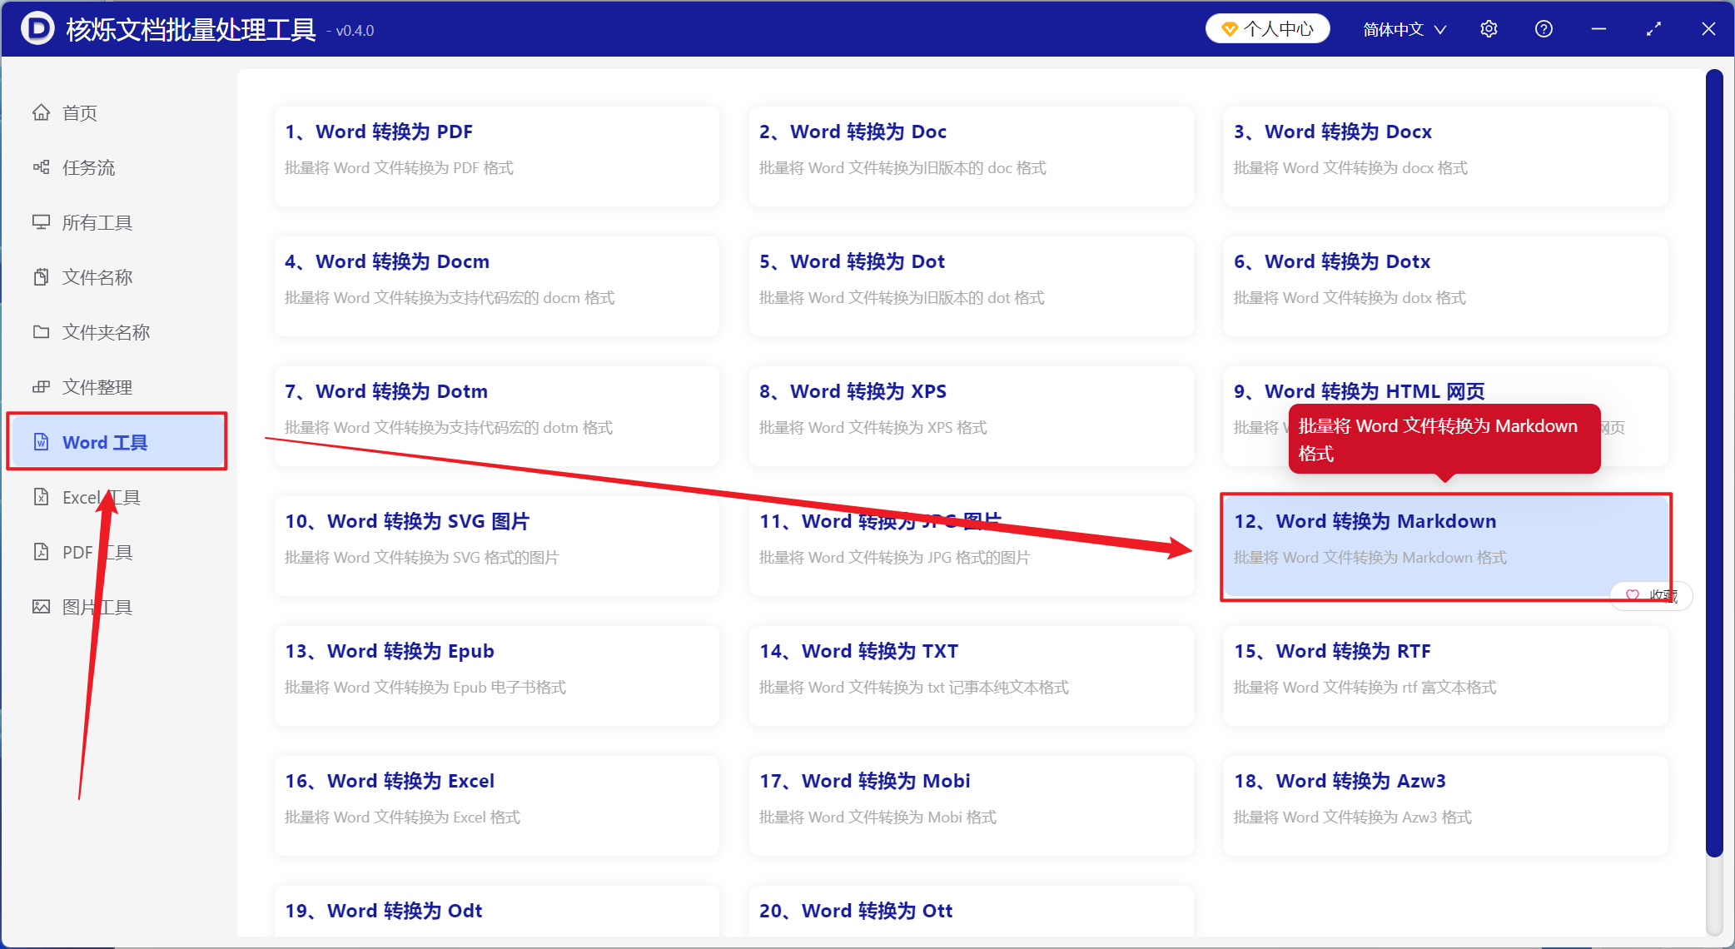Click the app logo icon
1735x949 pixels.
[37, 29]
